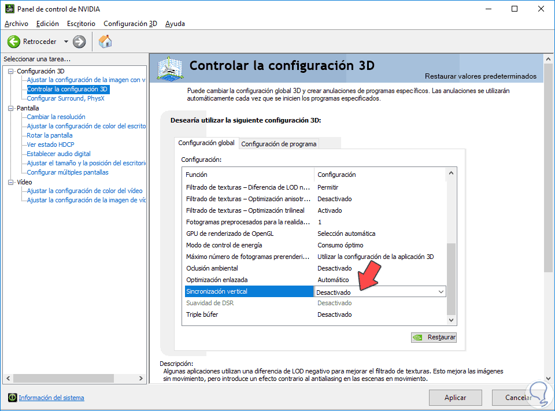Open Ajustar la configuración de color del escritorio
Image resolution: width=555 pixels, height=411 pixels.
pyautogui.click(x=86, y=126)
